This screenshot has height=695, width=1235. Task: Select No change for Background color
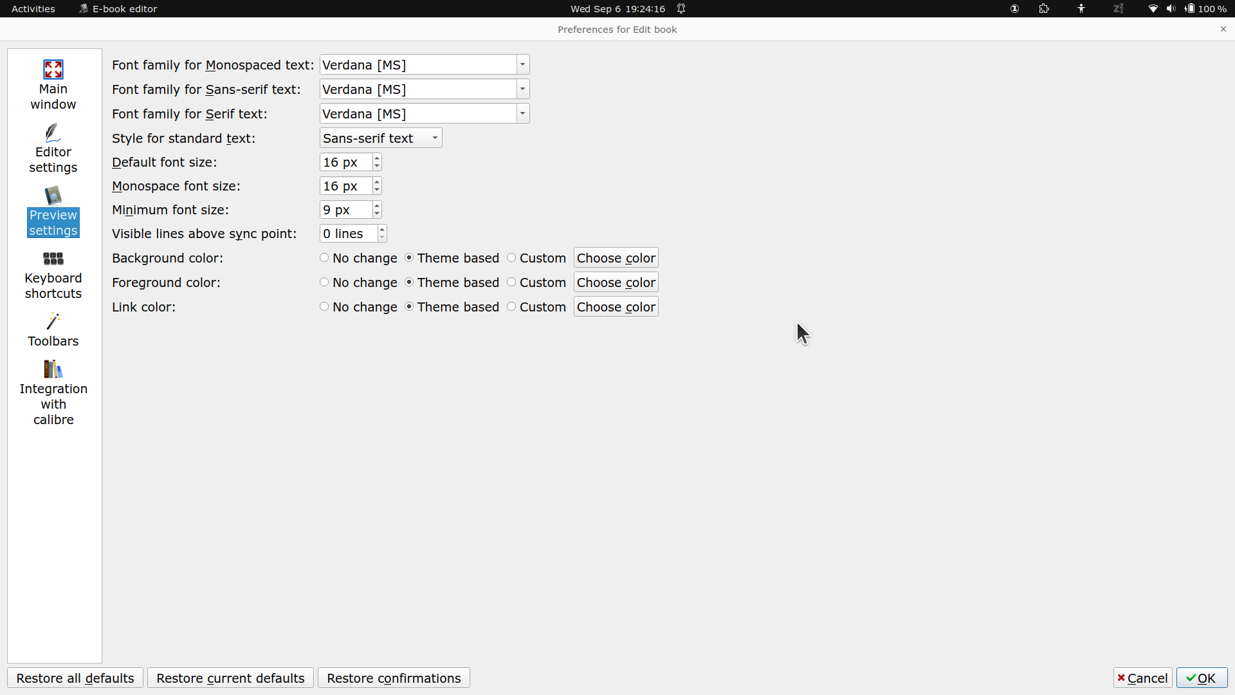[324, 258]
